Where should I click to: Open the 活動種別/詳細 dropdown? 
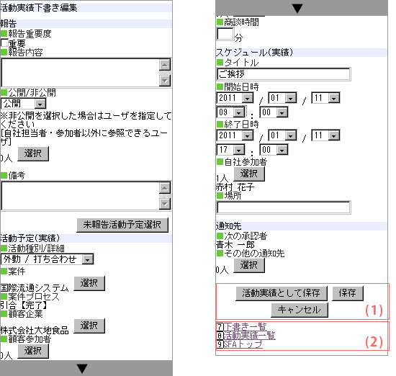[x=48, y=259]
